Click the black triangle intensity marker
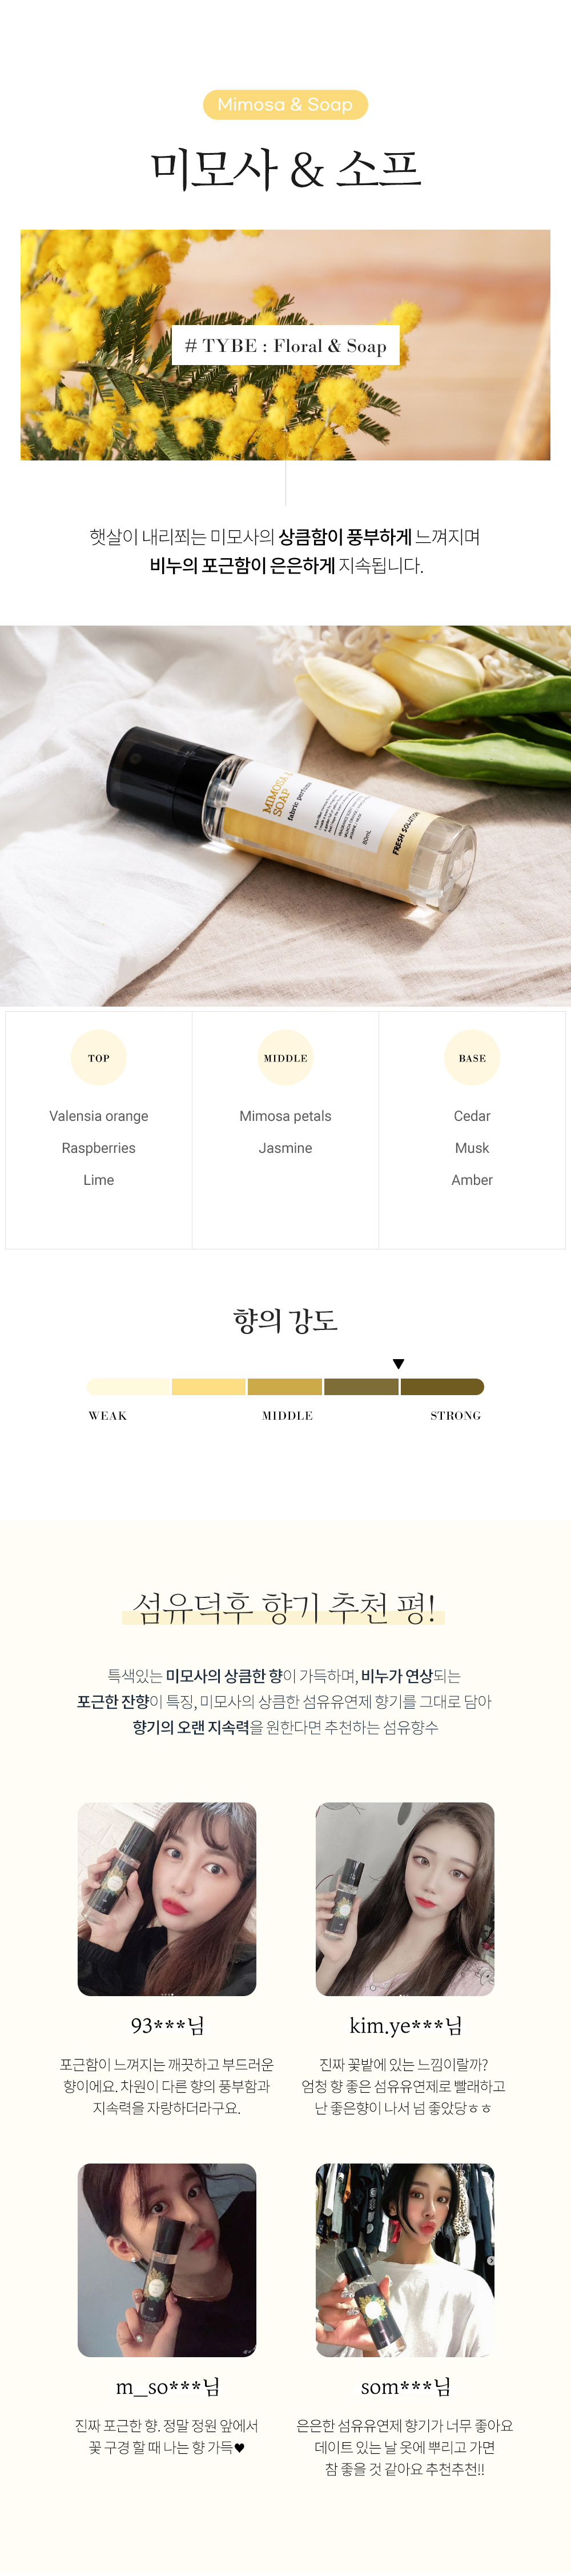This screenshot has width=571, height=2576. [398, 1364]
